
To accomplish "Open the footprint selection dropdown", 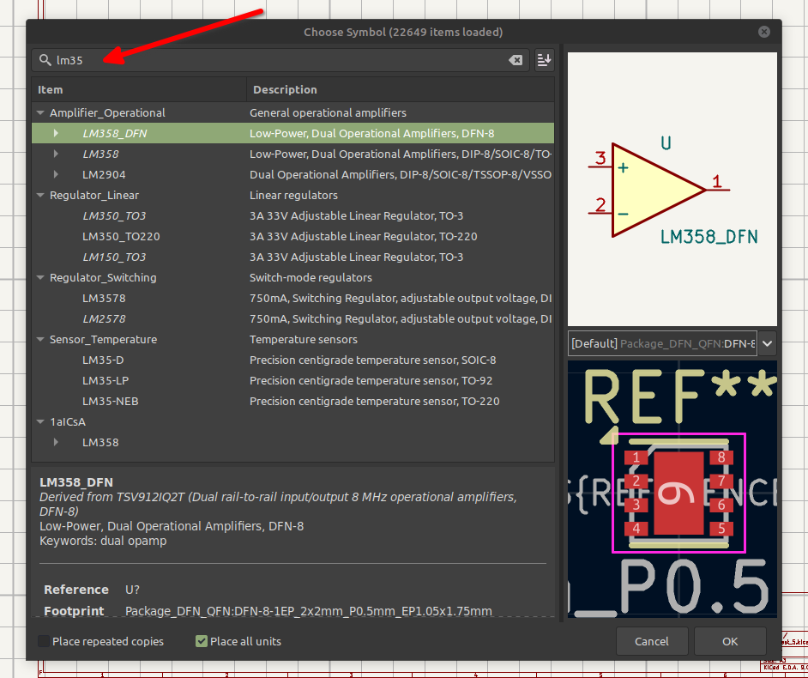I will click(768, 343).
